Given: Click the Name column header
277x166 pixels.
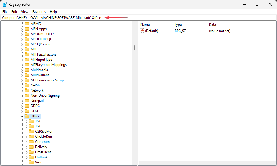Looking at the screenshot, I should point(156,25).
